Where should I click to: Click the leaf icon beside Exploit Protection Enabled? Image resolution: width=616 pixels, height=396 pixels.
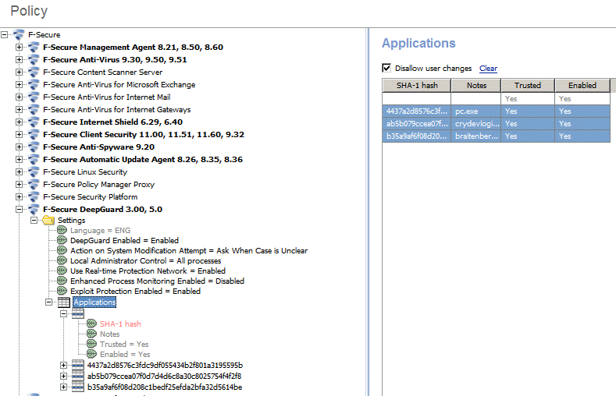click(62, 292)
